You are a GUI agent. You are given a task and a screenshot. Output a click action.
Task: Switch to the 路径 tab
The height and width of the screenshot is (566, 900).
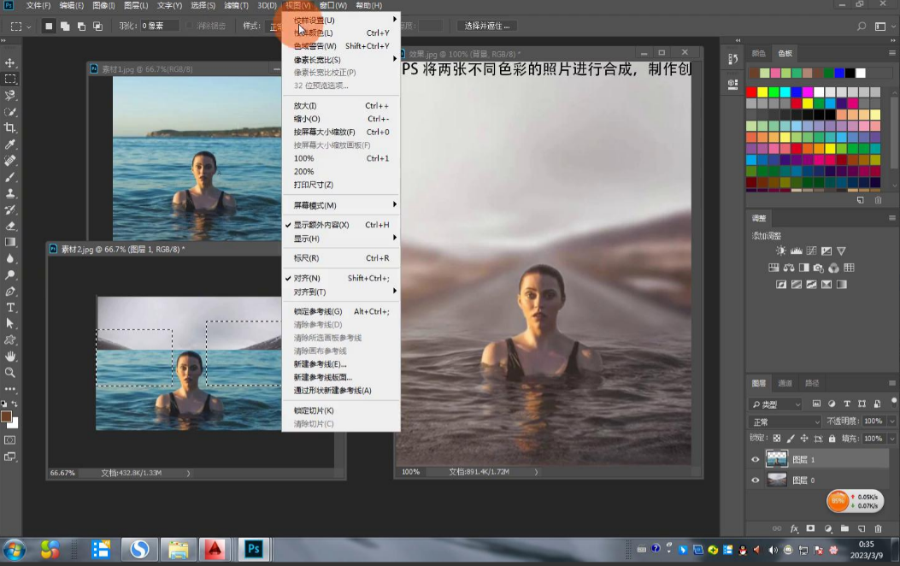pyautogui.click(x=812, y=383)
